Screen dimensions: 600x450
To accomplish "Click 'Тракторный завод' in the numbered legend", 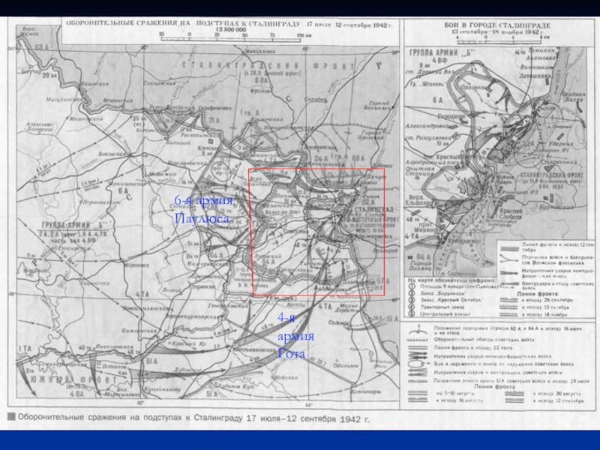I will (x=443, y=307).
